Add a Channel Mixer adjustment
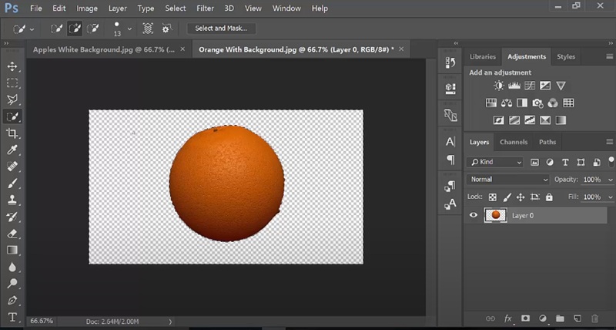This screenshot has width=616, height=330. (553, 103)
